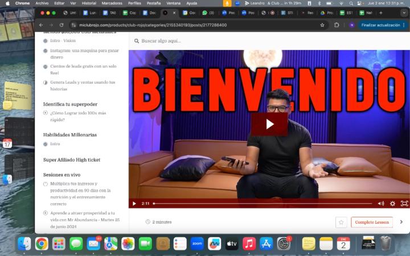Open Freeform from the Dock
Screen dimensions: 410x256
coord(215,243)
